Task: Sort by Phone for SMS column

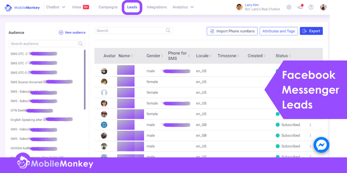Action: tap(179, 56)
